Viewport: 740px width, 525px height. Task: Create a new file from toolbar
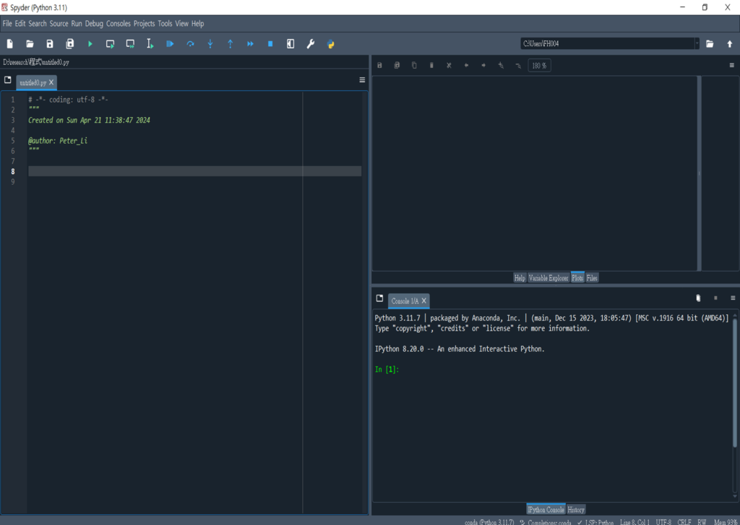pos(10,44)
